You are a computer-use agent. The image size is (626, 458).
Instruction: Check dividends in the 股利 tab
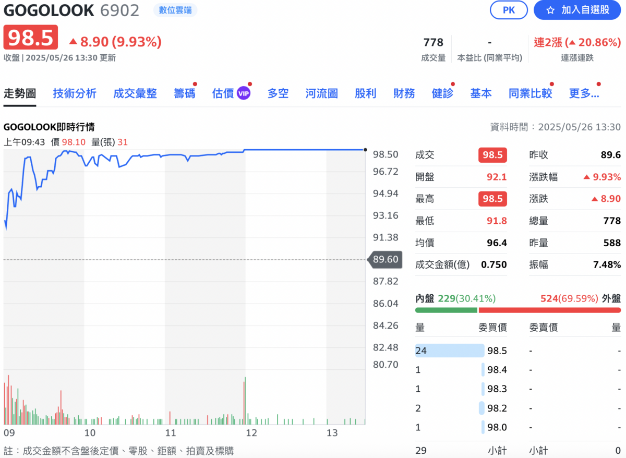point(365,93)
